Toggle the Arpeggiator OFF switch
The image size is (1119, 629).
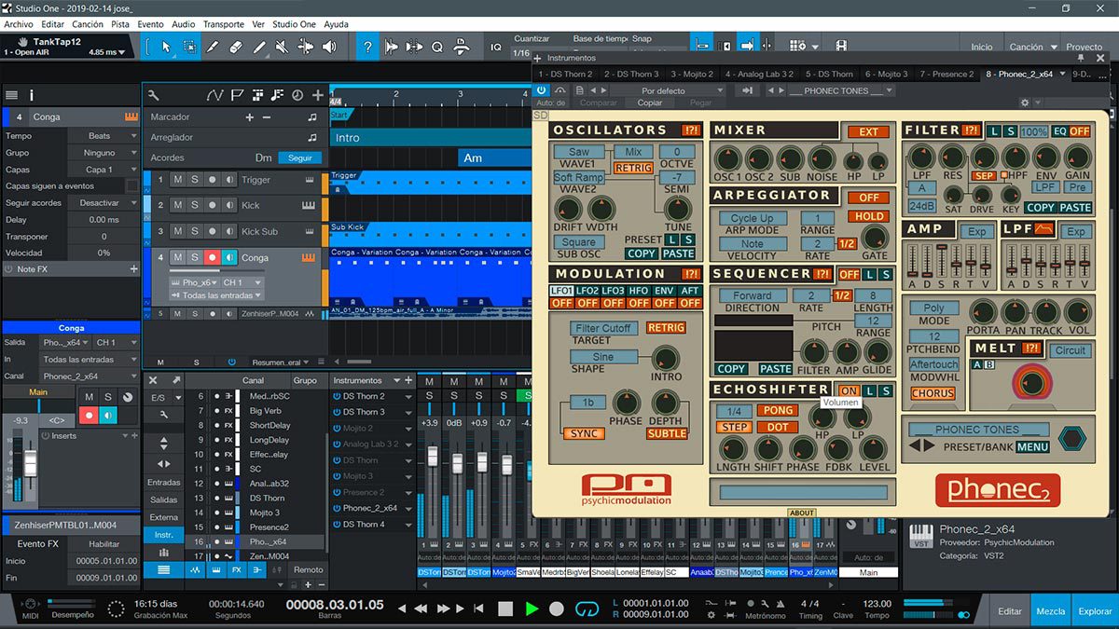[x=868, y=198]
